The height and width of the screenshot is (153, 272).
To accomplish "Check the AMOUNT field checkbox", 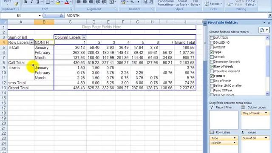I will click(x=212, y=47).
